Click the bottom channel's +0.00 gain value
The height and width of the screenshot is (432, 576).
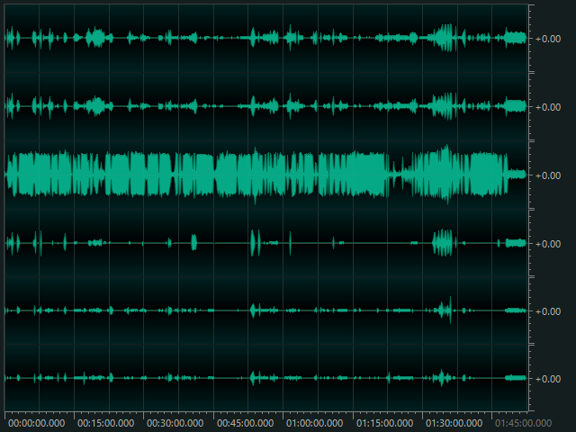[x=548, y=379]
